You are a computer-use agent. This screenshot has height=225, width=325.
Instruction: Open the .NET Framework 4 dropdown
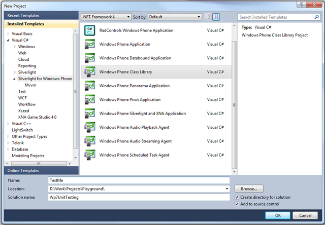pyautogui.click(x=106, y=17)
